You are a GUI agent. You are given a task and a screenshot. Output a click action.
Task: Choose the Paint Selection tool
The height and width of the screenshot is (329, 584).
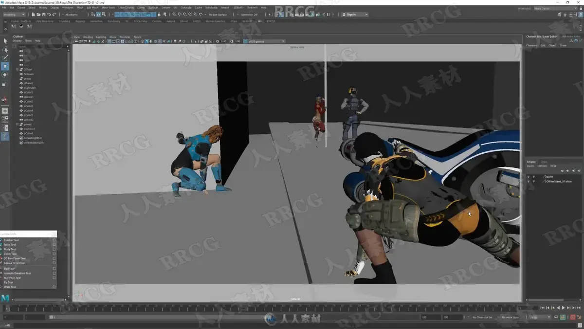pos(5,57)
